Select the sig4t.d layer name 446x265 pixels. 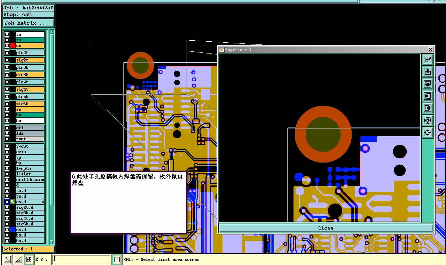[x=30, y=218]
